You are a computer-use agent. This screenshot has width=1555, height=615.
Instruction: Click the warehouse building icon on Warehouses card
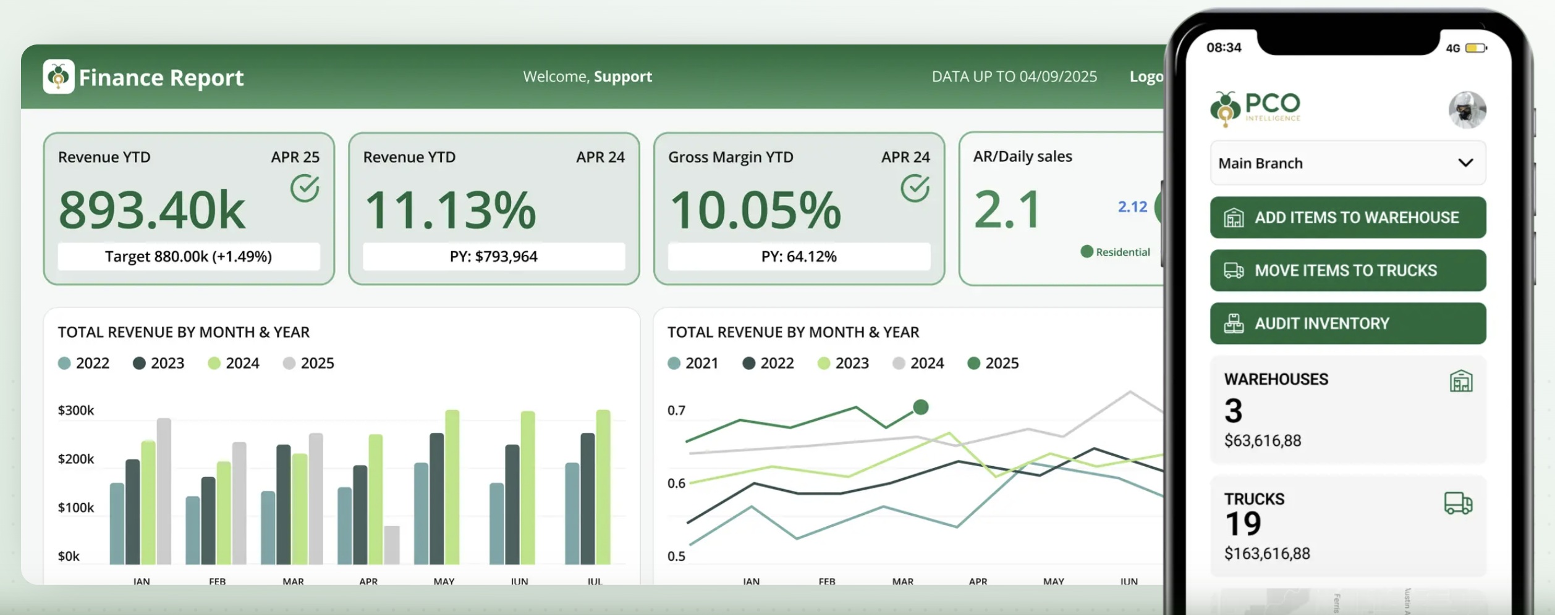pyautogui.click(x=1460, y=381)
